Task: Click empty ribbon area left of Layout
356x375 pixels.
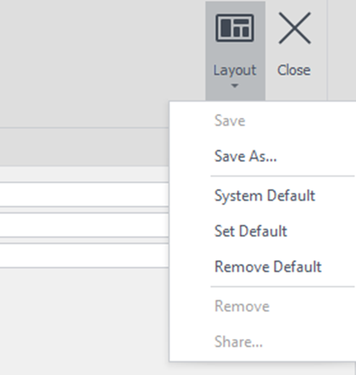Action: pos(101,56)
